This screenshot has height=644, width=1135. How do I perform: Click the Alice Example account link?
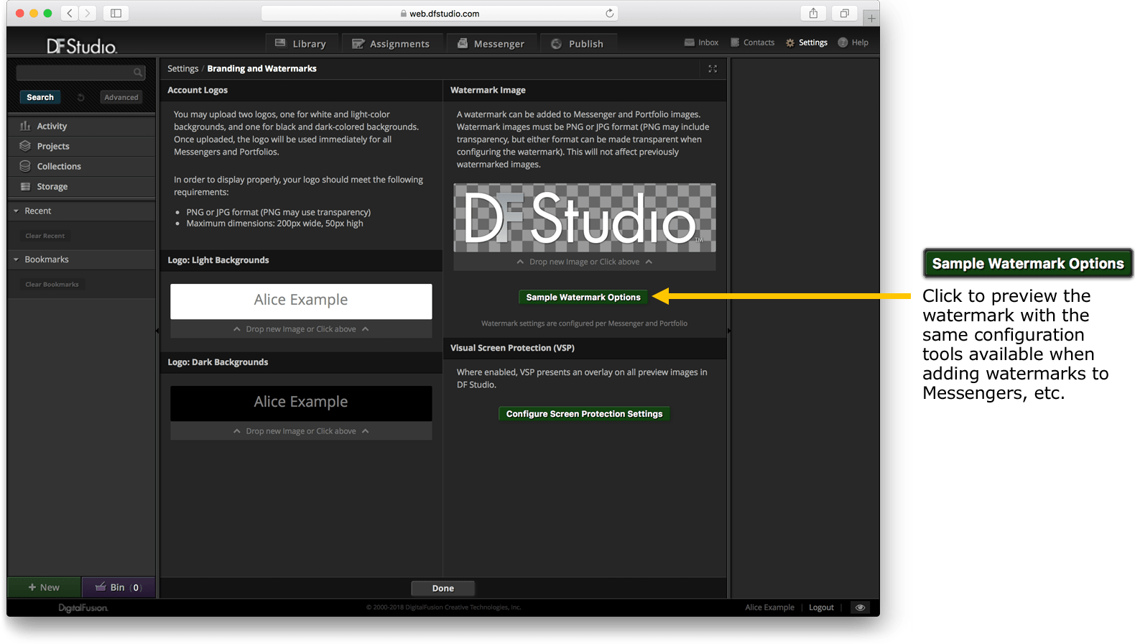(769, 607)
